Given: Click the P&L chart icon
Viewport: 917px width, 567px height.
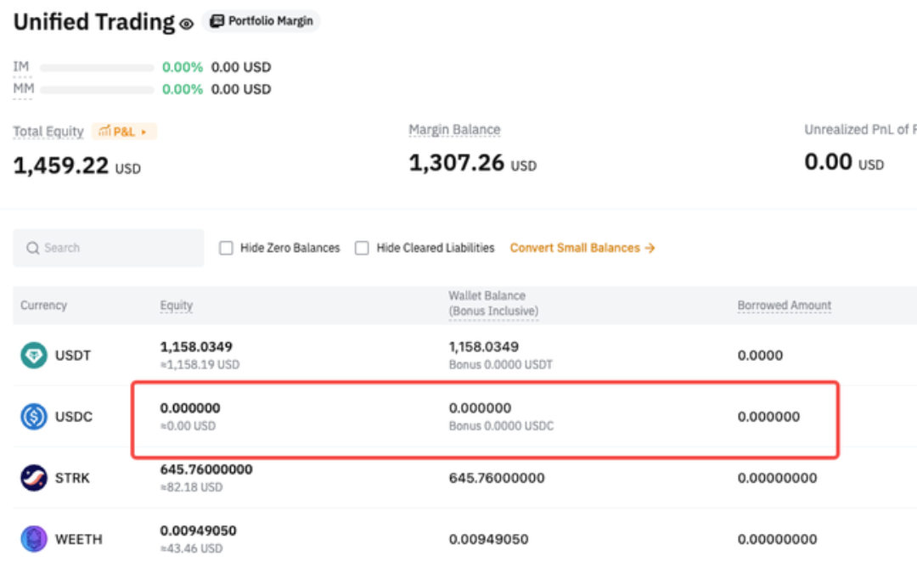Looking at the screenshot, I should tap(105, 132).
